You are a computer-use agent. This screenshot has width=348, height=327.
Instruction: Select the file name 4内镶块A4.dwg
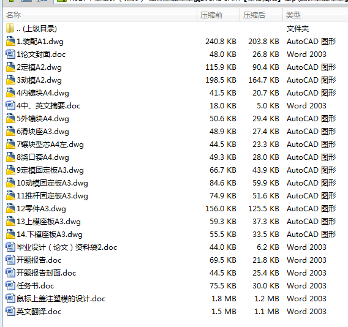(43, 93)
